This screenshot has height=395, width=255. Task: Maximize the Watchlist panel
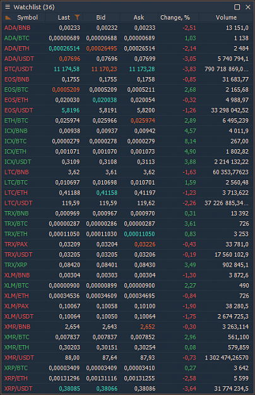(237, 7)
